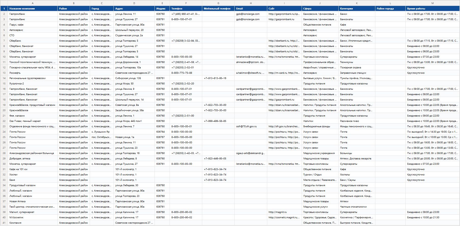Click mobile number '+7-913-813-95-16'
460x230 pixels.
tap(218, 78)
